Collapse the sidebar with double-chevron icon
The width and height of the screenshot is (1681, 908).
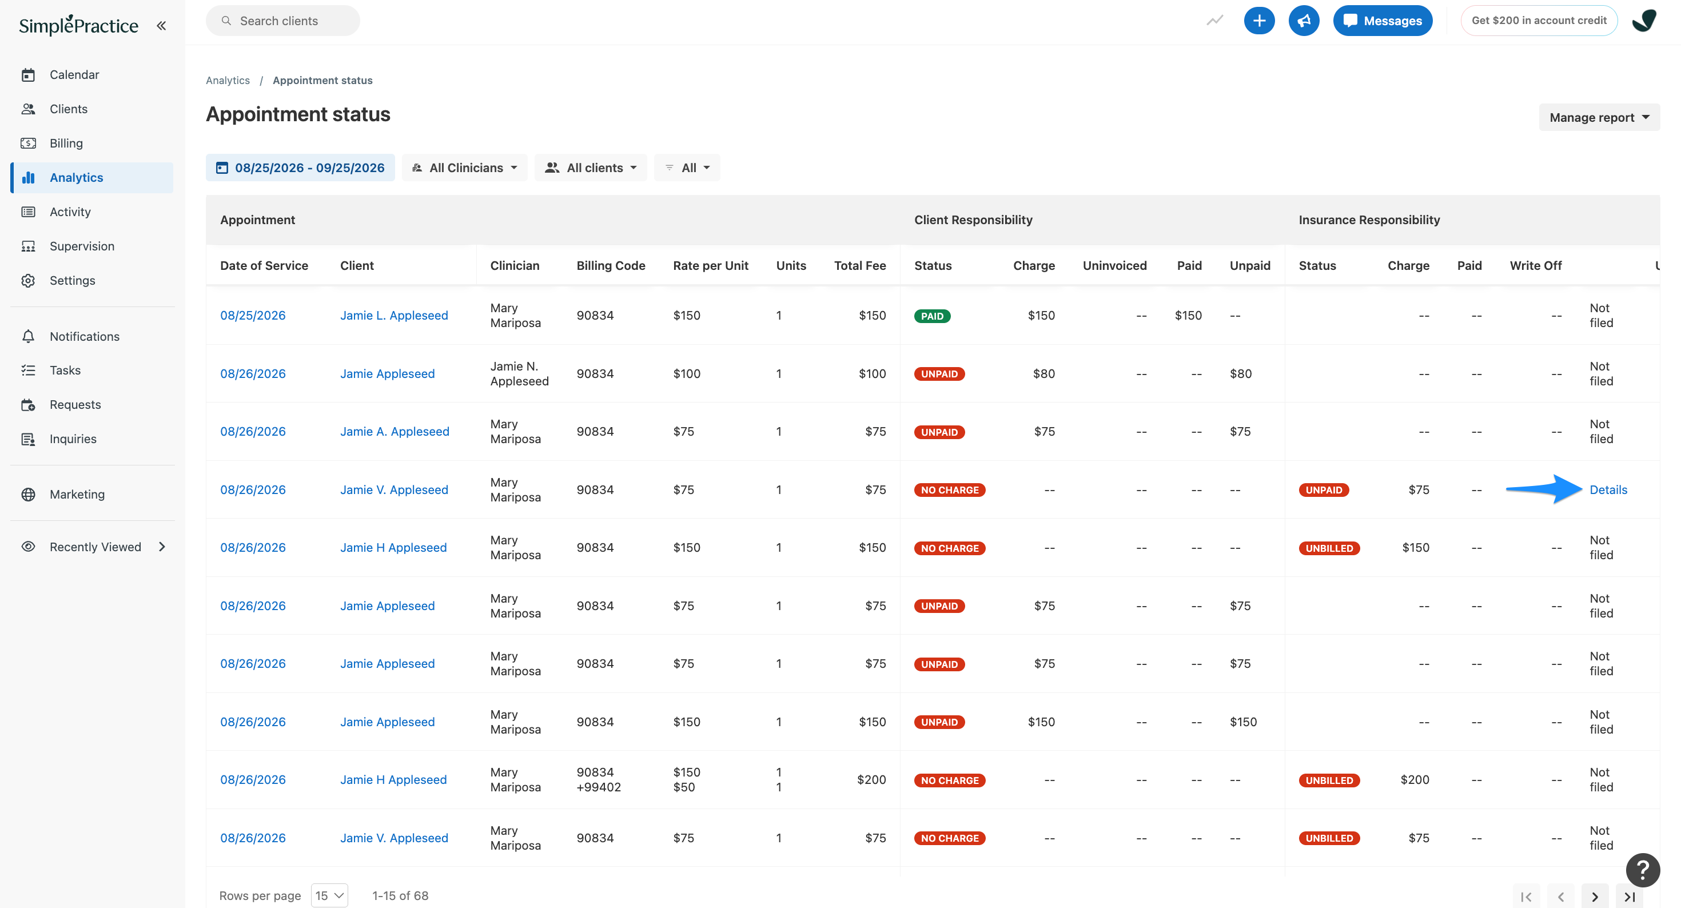tap(161, 26)
